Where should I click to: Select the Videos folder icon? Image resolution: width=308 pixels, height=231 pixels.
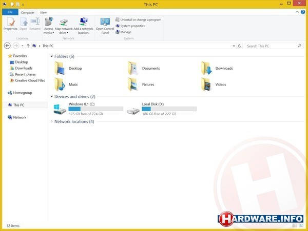206,85
